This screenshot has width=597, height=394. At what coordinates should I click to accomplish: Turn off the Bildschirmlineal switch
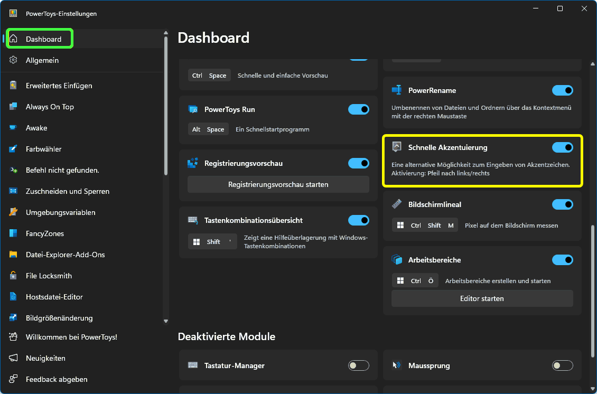point(562,204)
